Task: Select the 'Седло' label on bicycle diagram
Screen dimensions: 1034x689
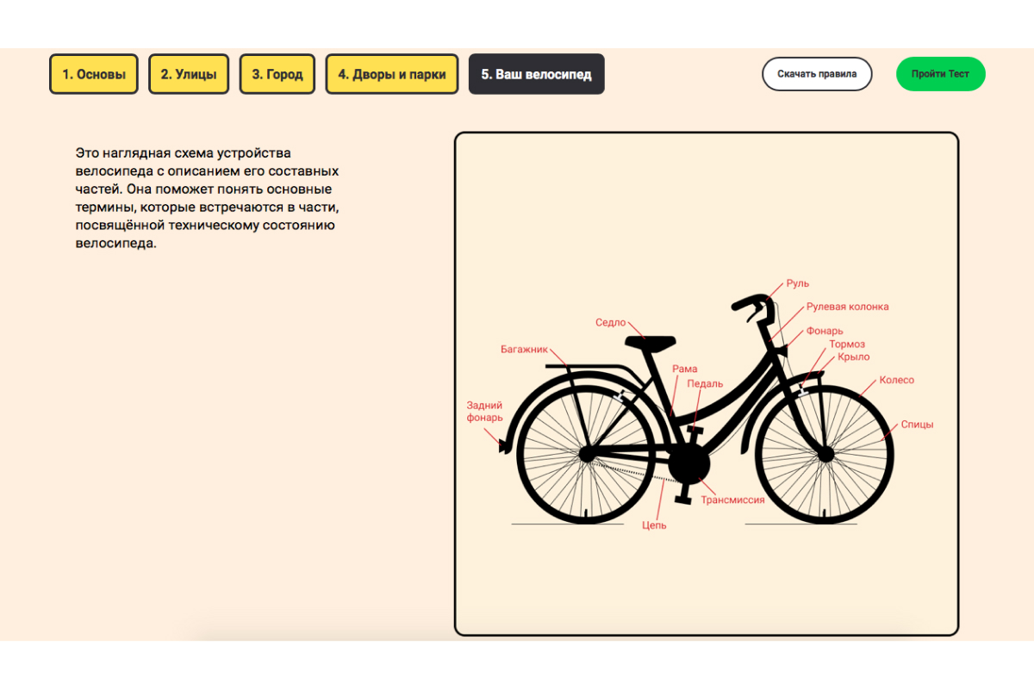Action: (610, 323)
